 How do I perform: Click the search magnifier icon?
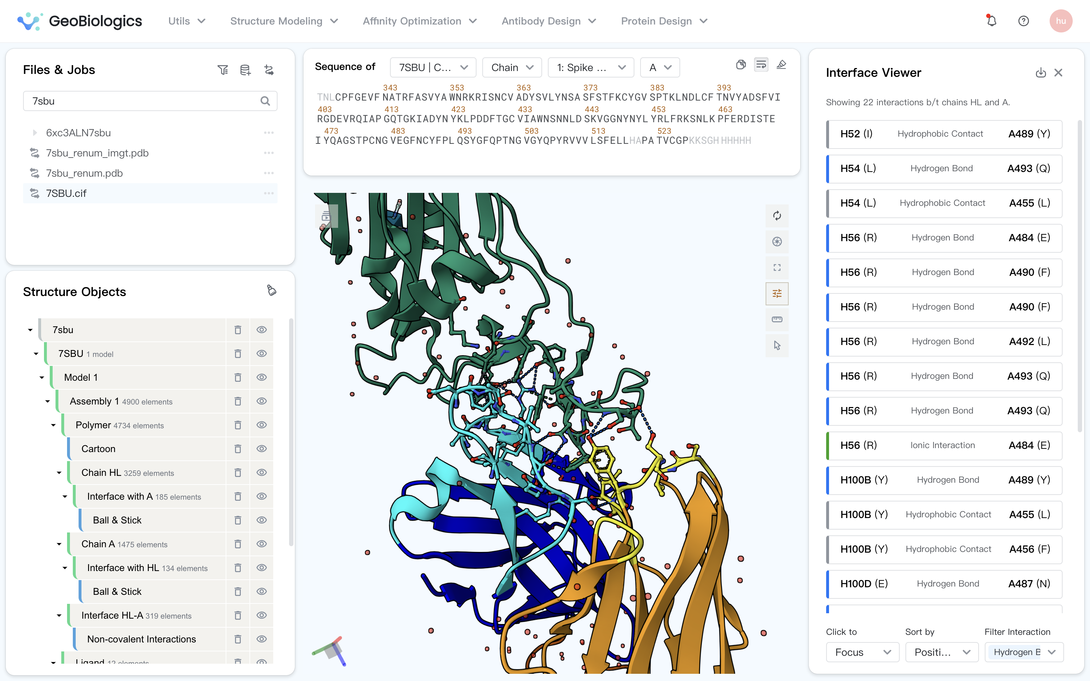265,101
